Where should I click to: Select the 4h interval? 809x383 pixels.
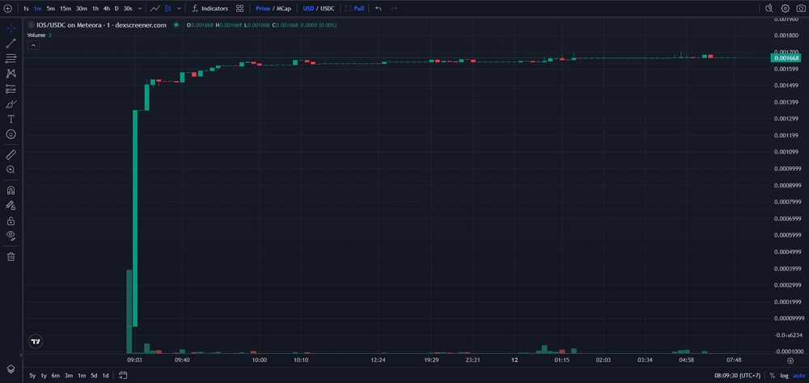(x=106, y=9)
